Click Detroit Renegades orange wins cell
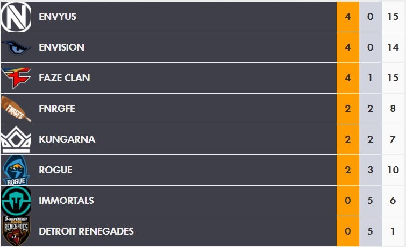 pyautogui.click(x=348, y=231)
